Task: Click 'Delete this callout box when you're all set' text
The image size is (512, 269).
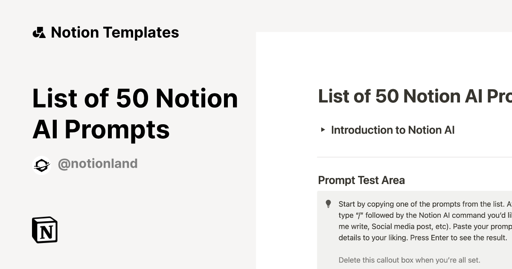Action: coord(409,260)
